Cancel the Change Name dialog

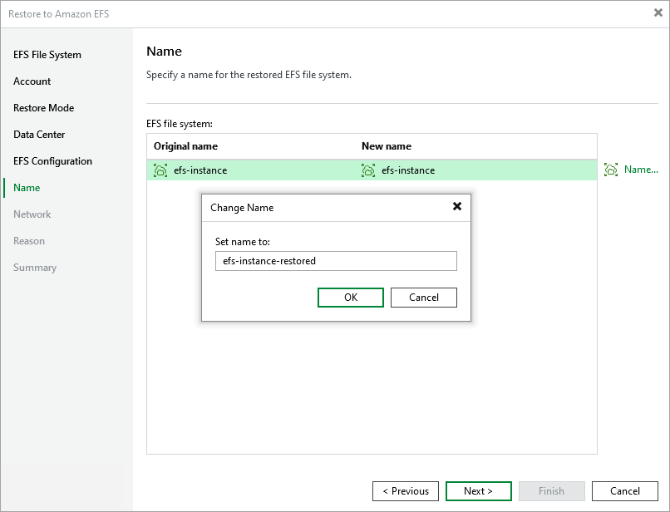[423, 297]
